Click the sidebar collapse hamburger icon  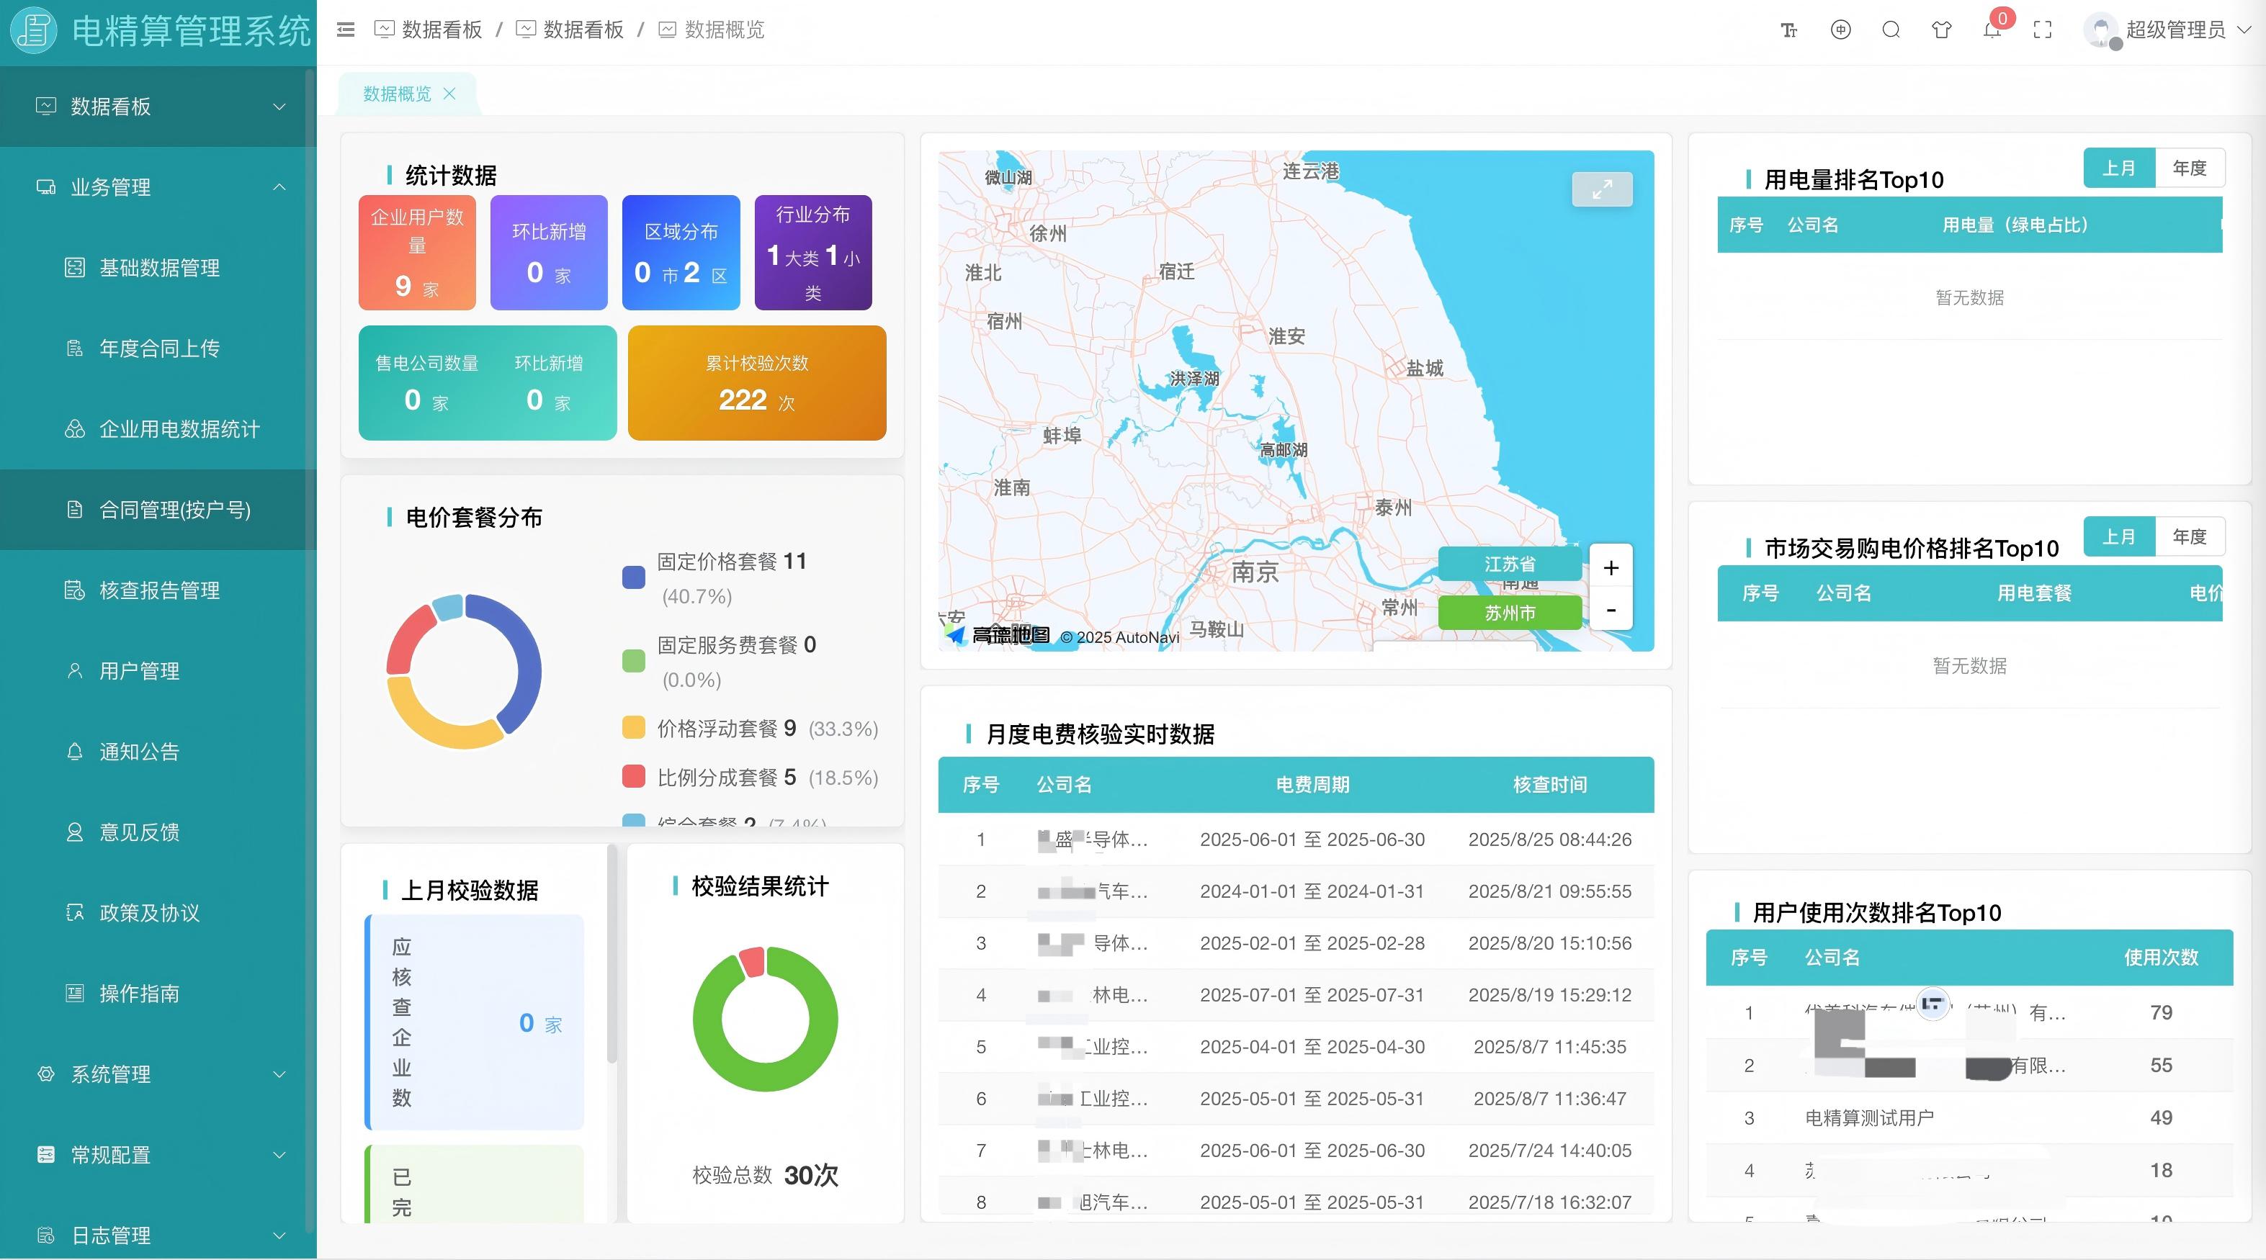pyautogui.click(x=346, y=30)
